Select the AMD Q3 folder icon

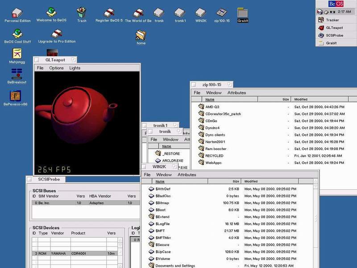tap(201, 106)
